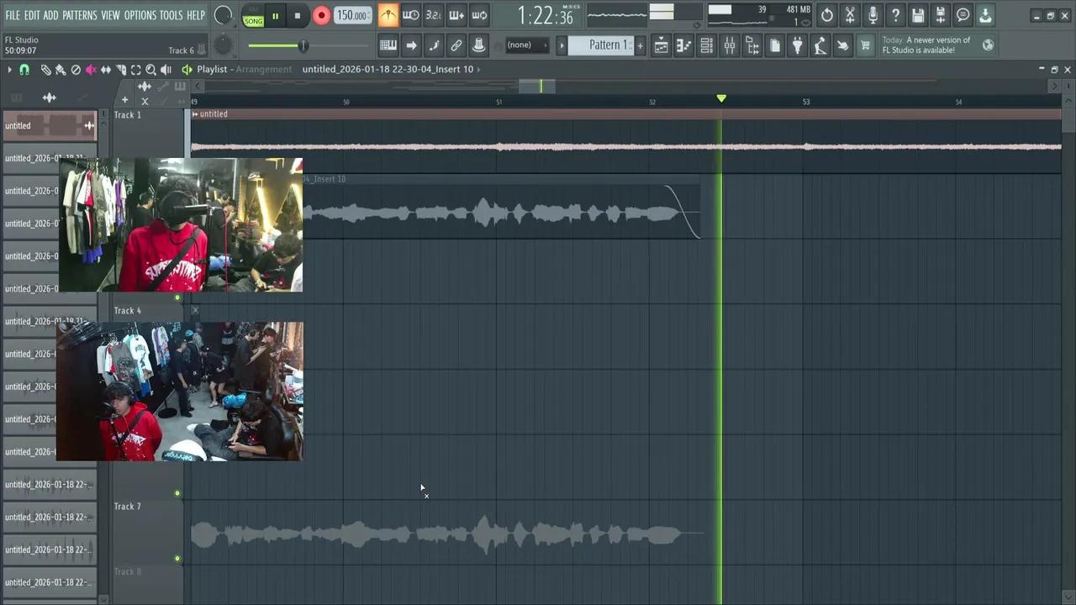Open the tempo tapper tool

click(x=820, y=45)
